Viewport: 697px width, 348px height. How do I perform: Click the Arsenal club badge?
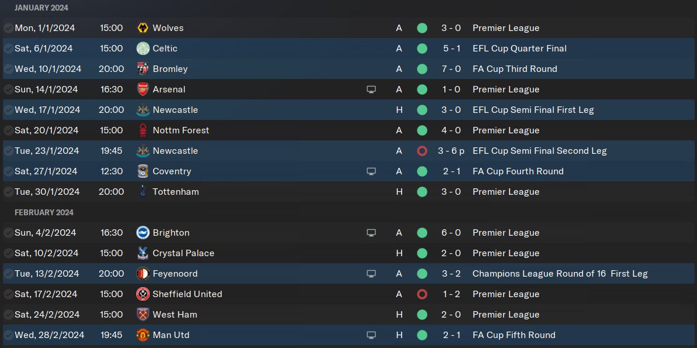[x=143, y=89]
